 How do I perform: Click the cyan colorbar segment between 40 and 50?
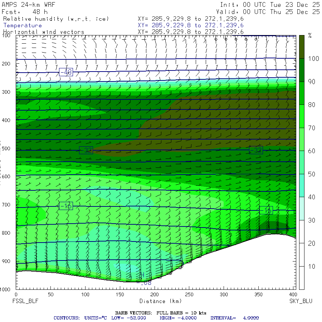point(302,185)
